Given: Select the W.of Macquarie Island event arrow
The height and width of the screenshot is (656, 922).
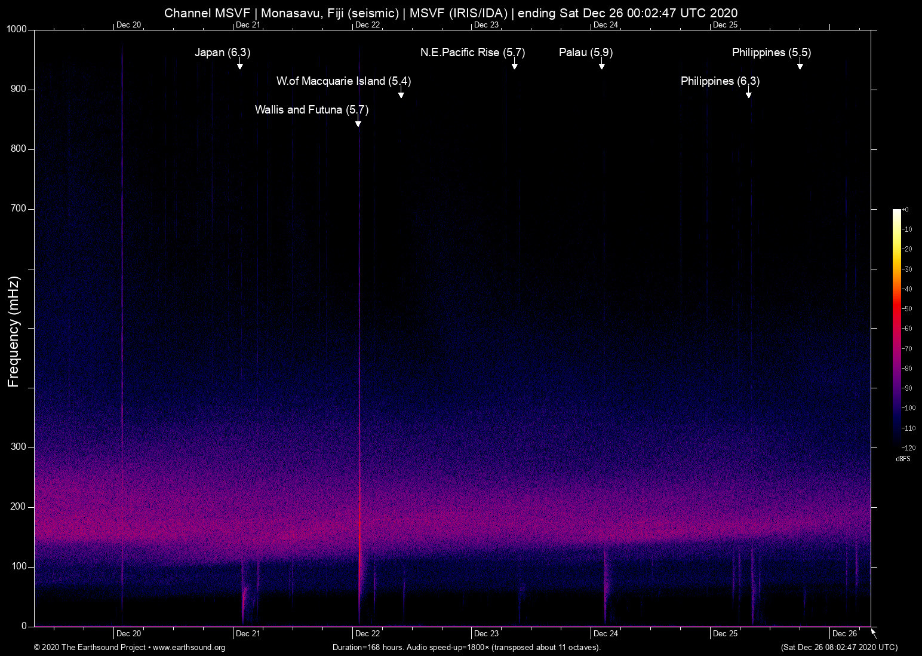Looking at the screenshot, I should (x=401, y=93).
